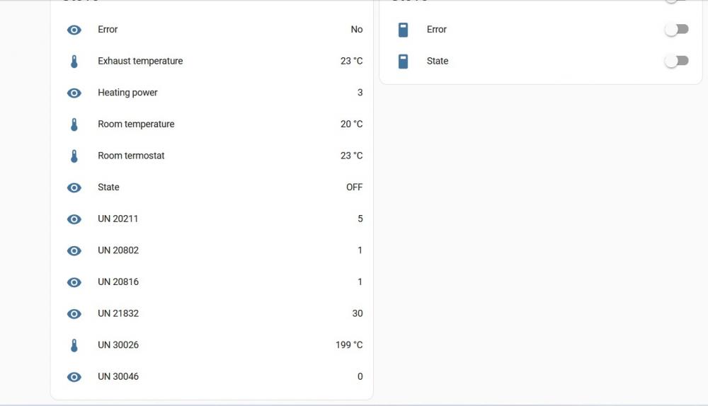Click the remote icon beside State switch
This screenshot has height=406, width=708.
(404, 62)
